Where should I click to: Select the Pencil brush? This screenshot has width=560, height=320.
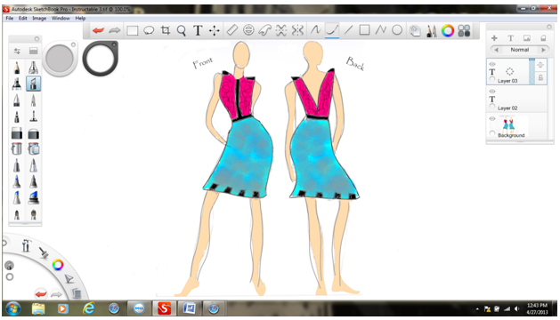coord(17,68)
